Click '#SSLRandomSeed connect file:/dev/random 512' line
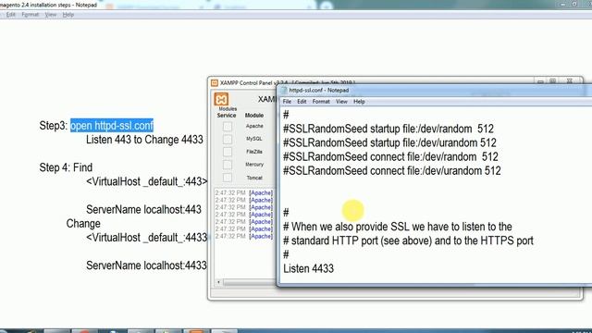Image resolution: width=592 pixels, height=333 pixels. 390,156
